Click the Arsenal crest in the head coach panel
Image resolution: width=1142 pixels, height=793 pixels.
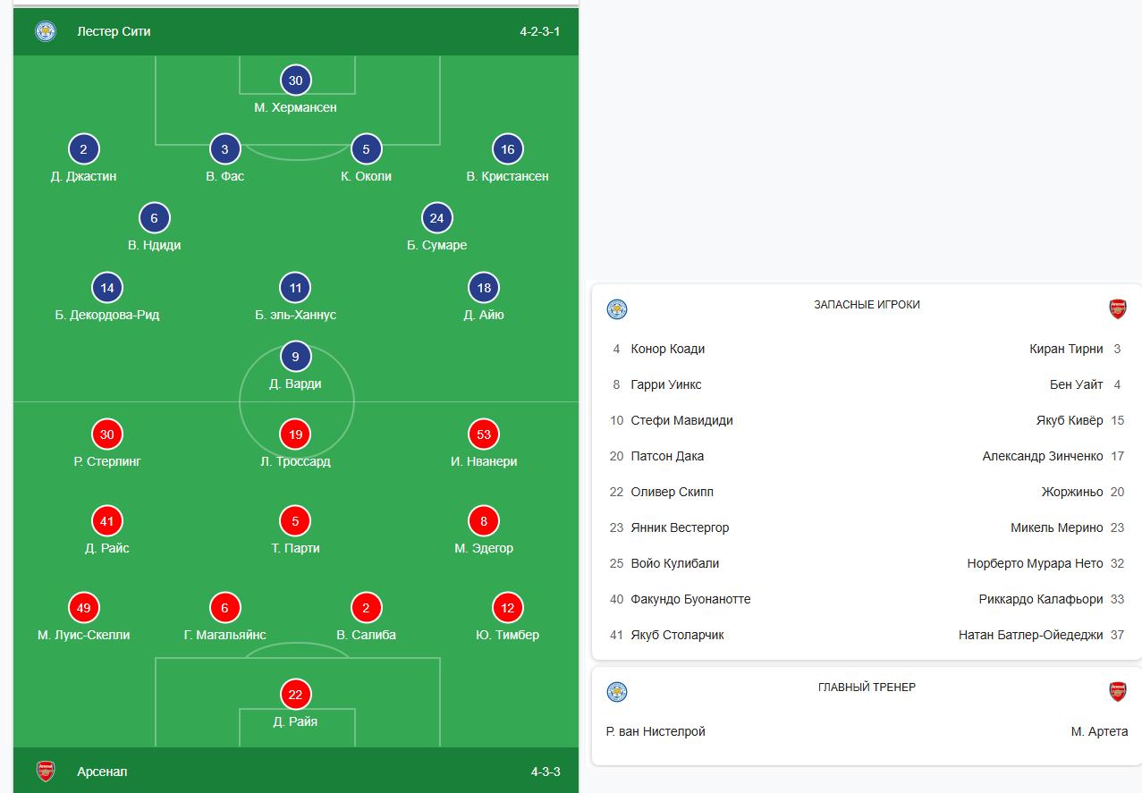click(1117, 692)
